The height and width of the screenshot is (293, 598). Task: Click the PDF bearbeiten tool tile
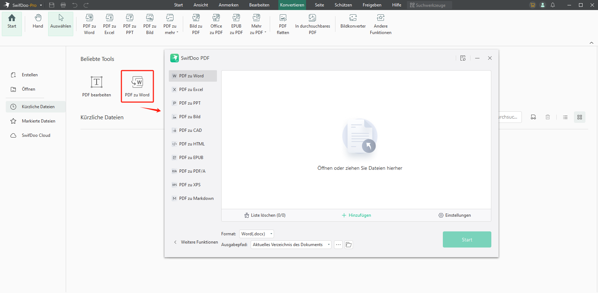pyautogui.click(x=97, y=86)
